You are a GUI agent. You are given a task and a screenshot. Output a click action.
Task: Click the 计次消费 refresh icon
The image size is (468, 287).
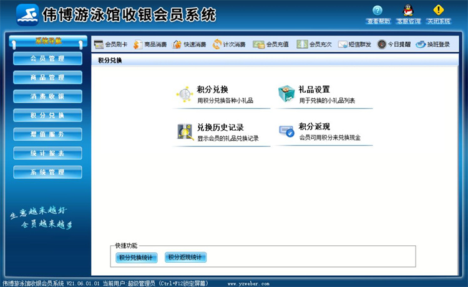(217, 44)
